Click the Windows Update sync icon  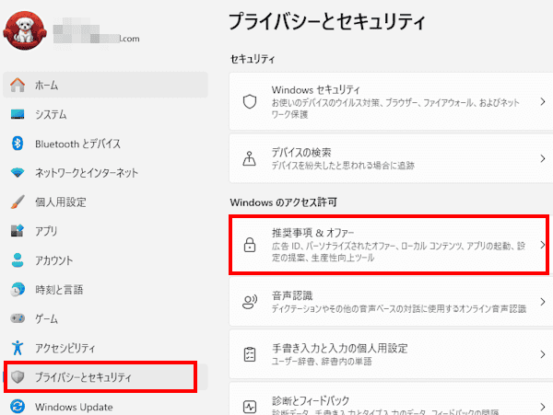click(18, 406)
